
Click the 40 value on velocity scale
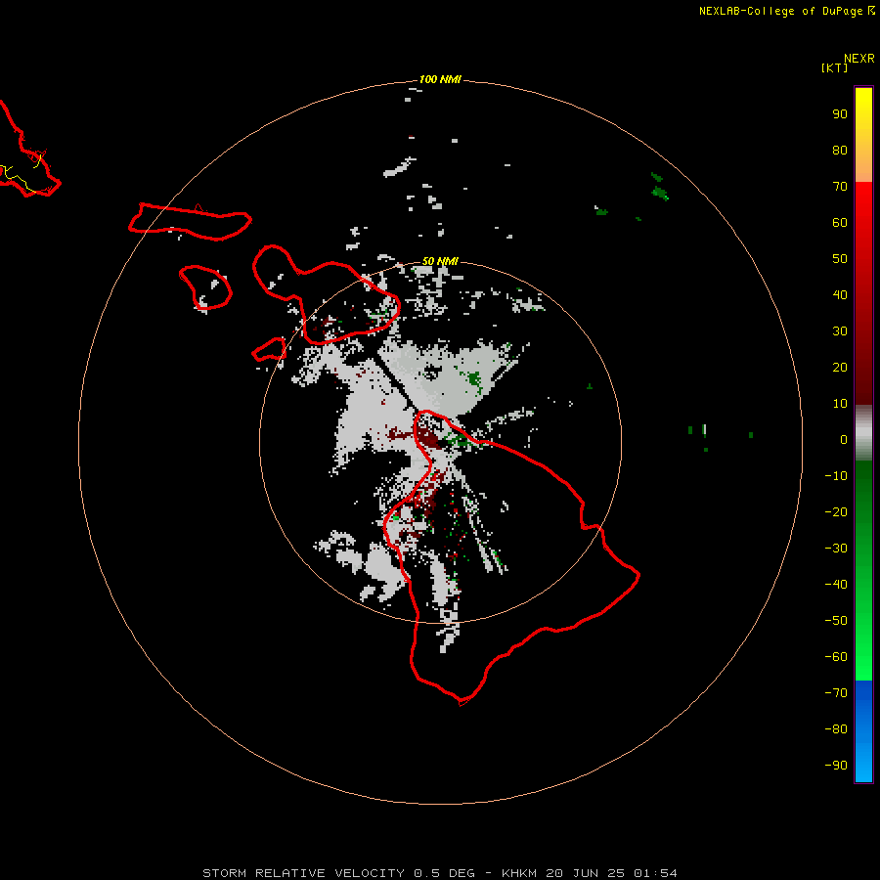(x=840, y=294)
